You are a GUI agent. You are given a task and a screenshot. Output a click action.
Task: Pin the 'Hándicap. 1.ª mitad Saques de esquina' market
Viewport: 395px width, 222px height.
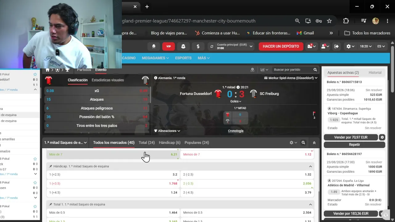point(51,166)
